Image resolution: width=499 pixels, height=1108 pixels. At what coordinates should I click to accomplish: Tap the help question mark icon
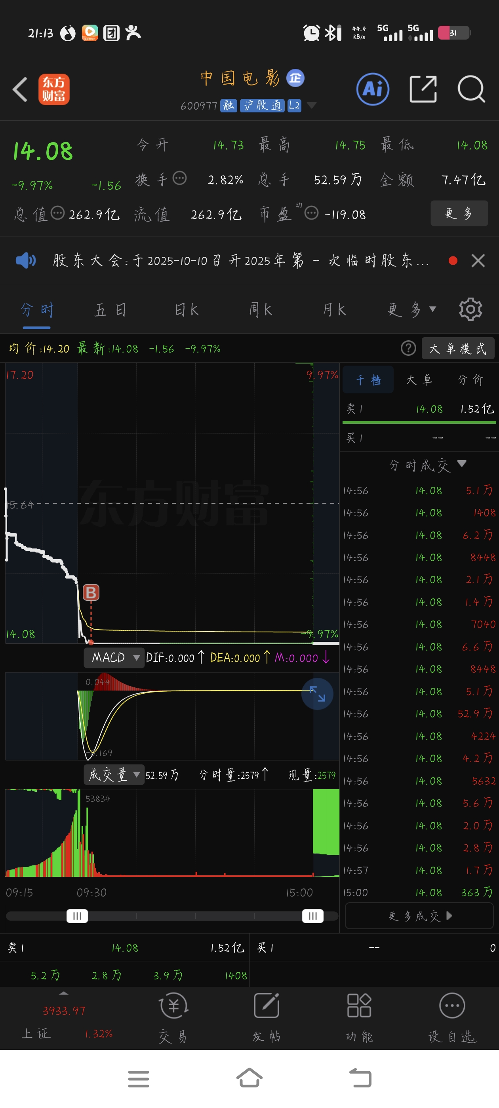click(x=408, y=348)
